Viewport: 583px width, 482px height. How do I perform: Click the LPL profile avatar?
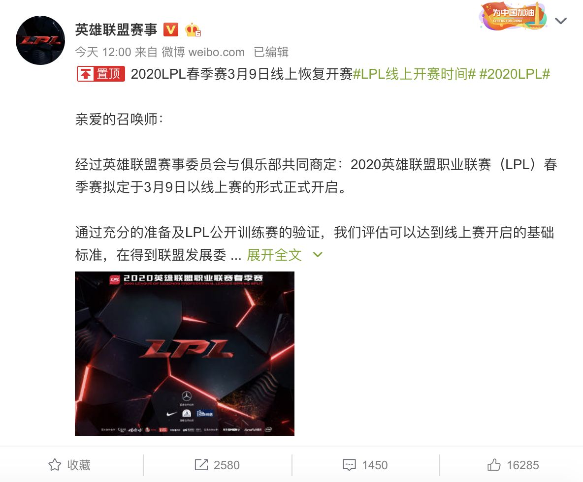[x=40, y=40]
